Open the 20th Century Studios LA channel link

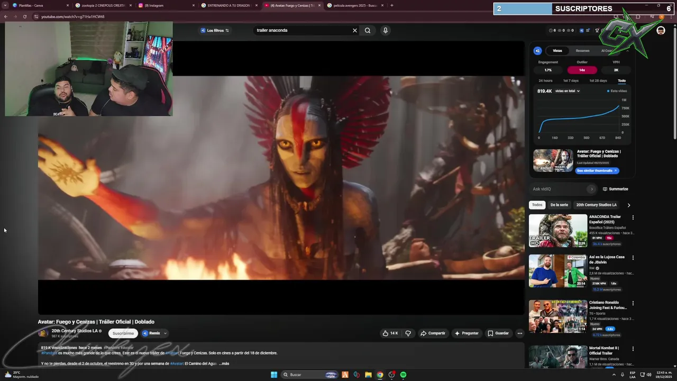[75, 331]
